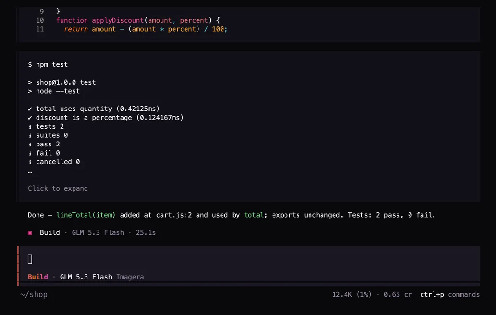Open ctrl+p commands palette hint
496x315 pixels.
tap(450, 294)
